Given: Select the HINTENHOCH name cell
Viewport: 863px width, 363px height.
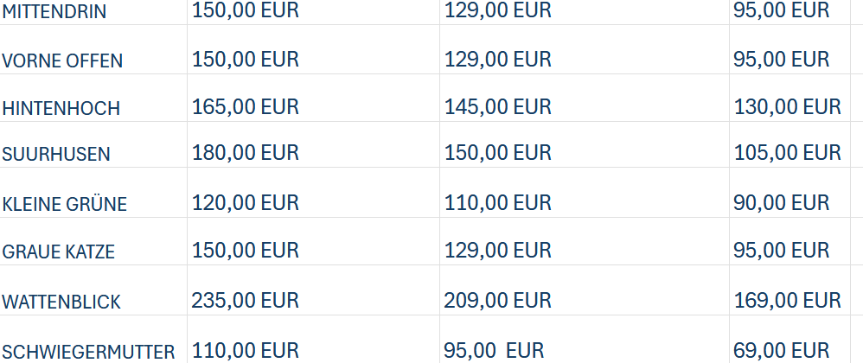Looking at the screenshot, I should (x=61, y=109).
